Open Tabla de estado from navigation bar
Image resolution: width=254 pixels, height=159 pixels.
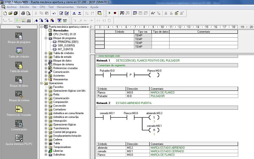coord(19,67)
